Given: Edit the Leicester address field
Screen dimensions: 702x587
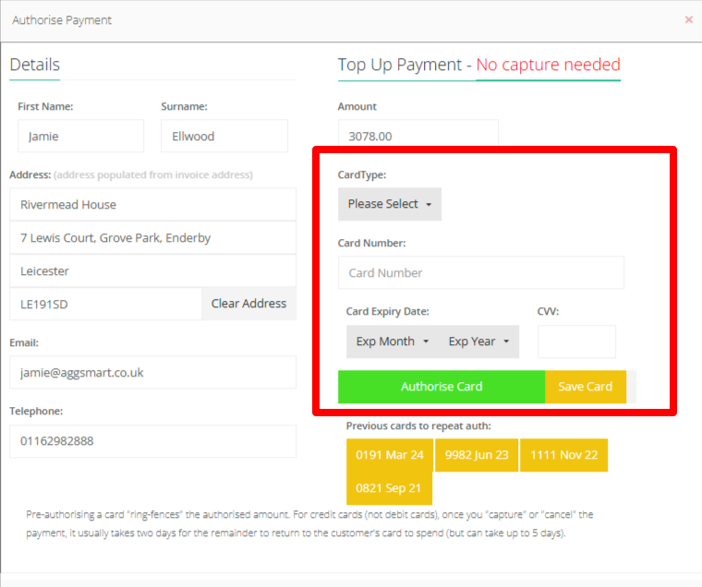Looking at the screenshot, I should click(152, 271).
